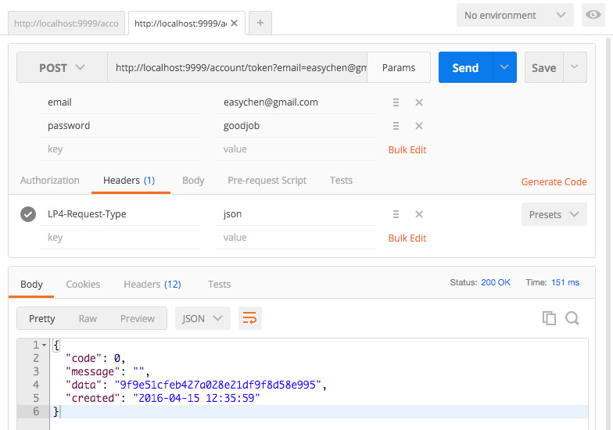
Task: Click the wrap lines icon in response toolbar
Action: click(x=249, y=318)
